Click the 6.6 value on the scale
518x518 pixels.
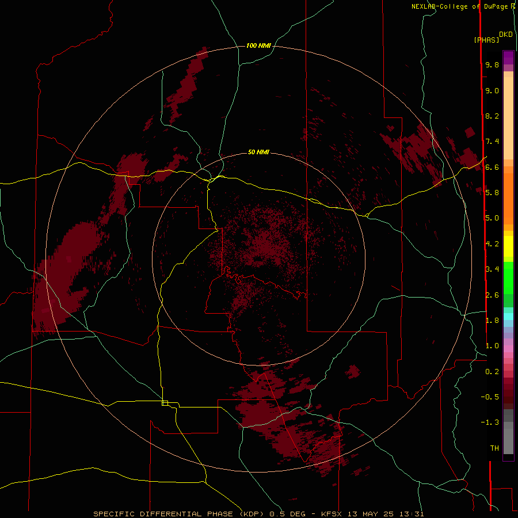[492, 167]
